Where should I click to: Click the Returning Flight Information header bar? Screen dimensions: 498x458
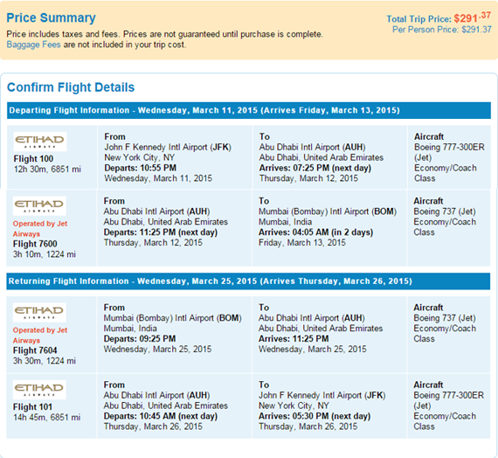[x=248, y=281]
